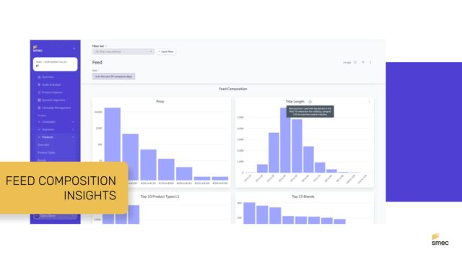Click the Feed Composition section heading
This screenshot has width=462, height=260.
[233, 89]
